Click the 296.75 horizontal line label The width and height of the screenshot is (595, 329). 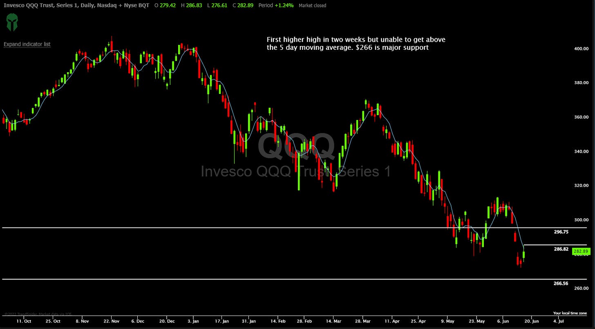click(561, 231)
